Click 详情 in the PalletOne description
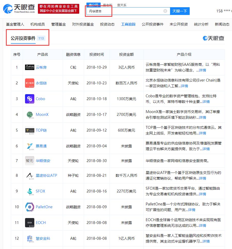232x249 pixels. 192,210
